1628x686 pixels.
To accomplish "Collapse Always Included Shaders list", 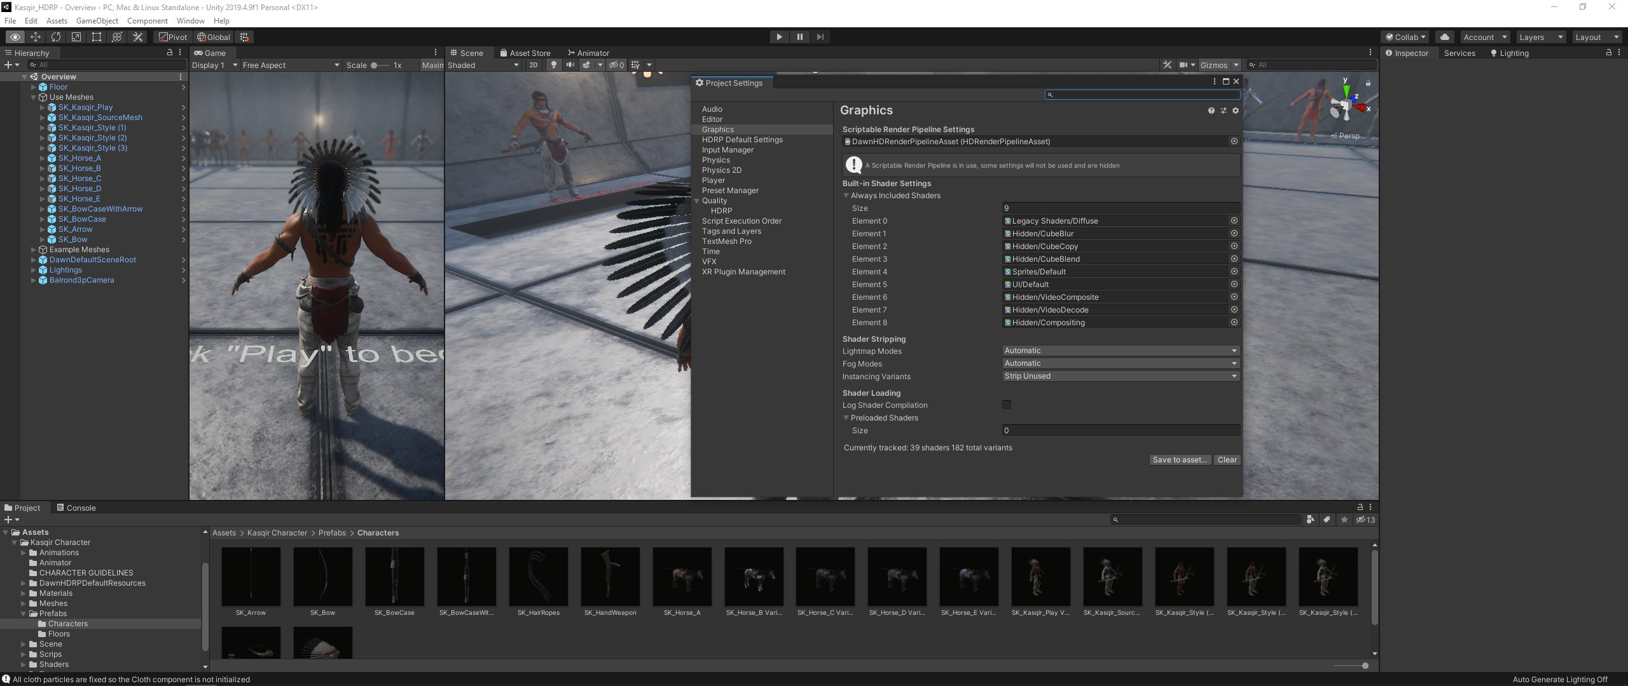I will point(846,196).
